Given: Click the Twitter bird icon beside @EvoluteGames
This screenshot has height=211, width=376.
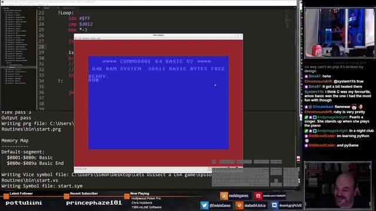Looking at the screenshot, I should (x=204, y=205).
